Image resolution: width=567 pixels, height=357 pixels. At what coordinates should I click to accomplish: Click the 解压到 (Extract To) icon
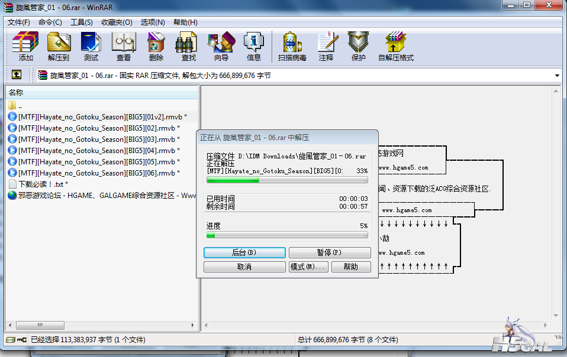click(59, 47)
